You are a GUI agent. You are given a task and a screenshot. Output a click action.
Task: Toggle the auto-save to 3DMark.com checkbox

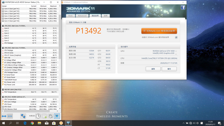coord(176,37)
